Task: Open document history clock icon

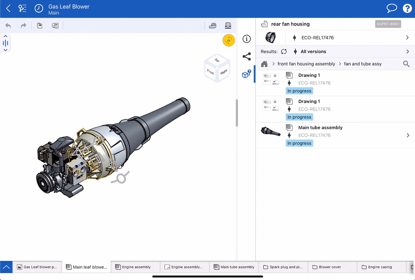Action: 39,9
